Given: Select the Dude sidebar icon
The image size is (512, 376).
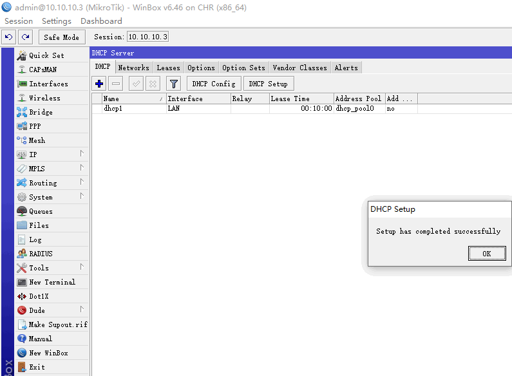Looking at the screenshot, I should [x=21, y=310].
